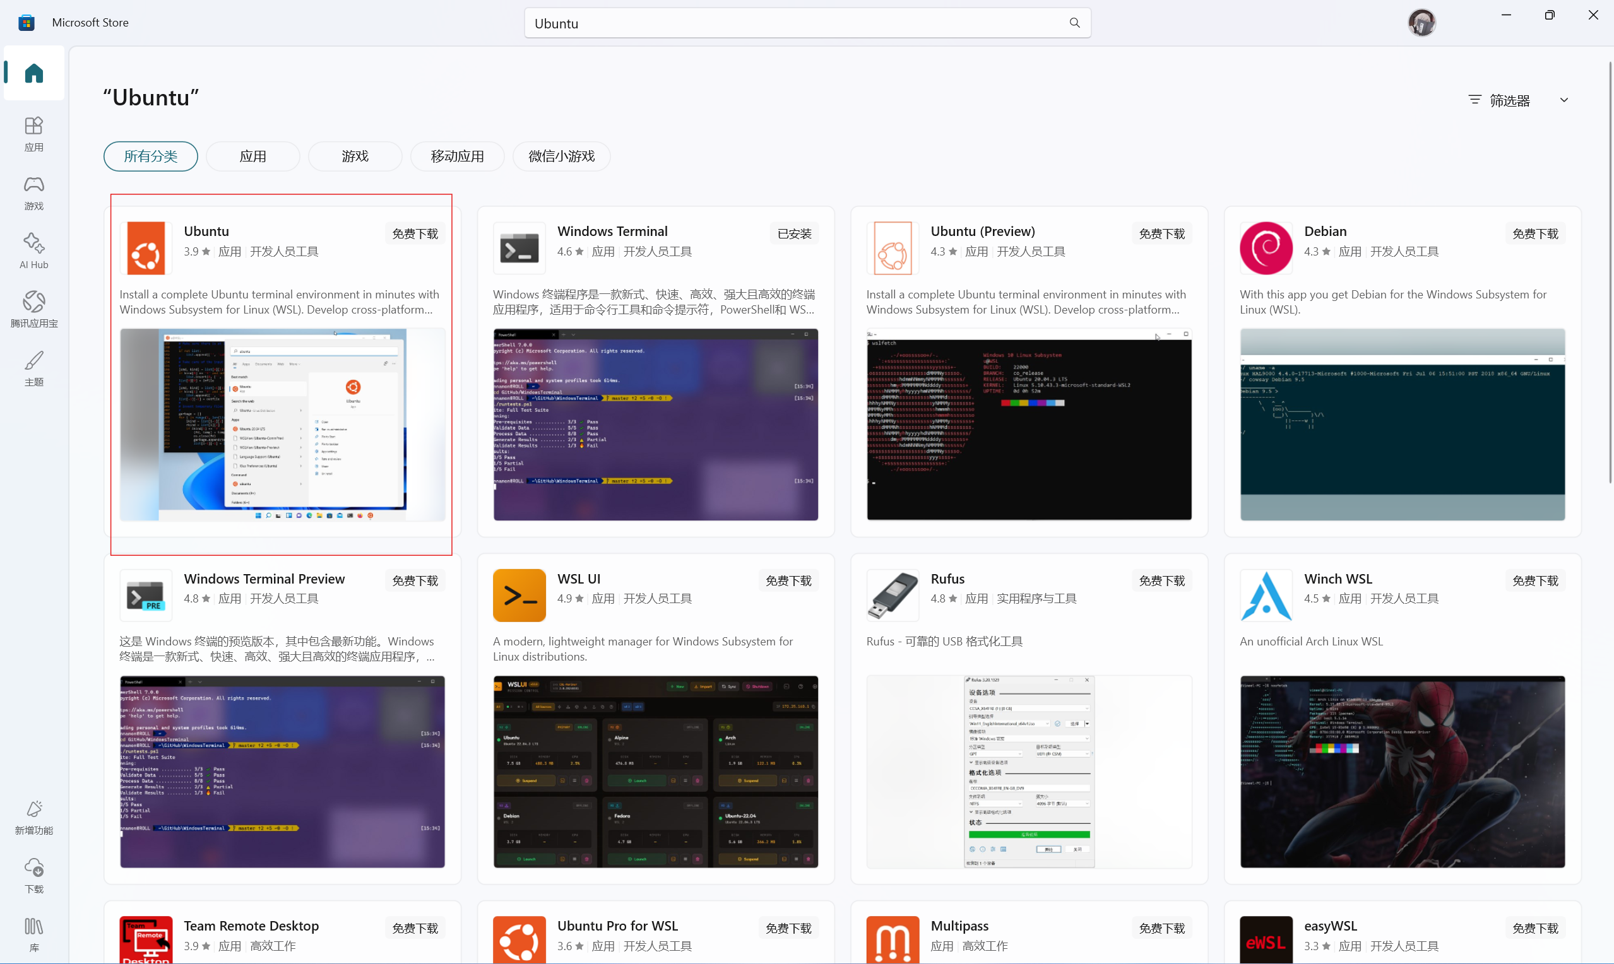This screenshot has width=1614, height=964.
Task: Open the Debian screenshot thumbnail
Action: pyautogui.click(x=1403, y=425)
